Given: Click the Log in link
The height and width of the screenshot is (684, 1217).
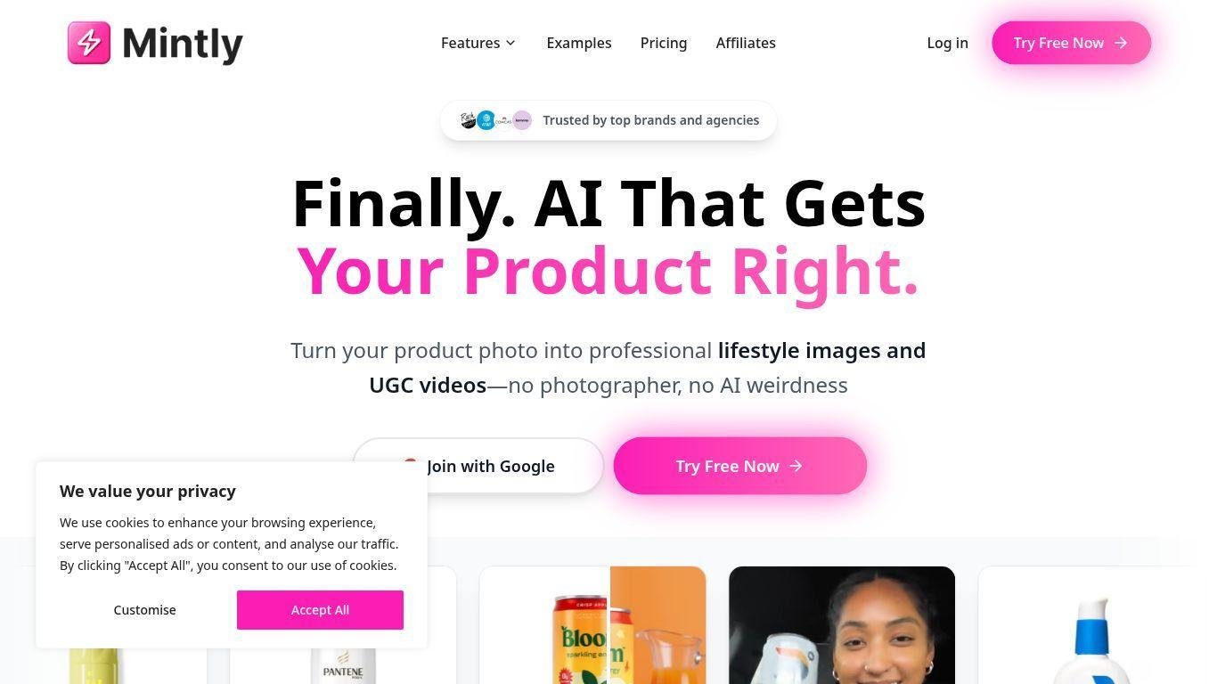Looking at the screenshot, I should [947, 43].
